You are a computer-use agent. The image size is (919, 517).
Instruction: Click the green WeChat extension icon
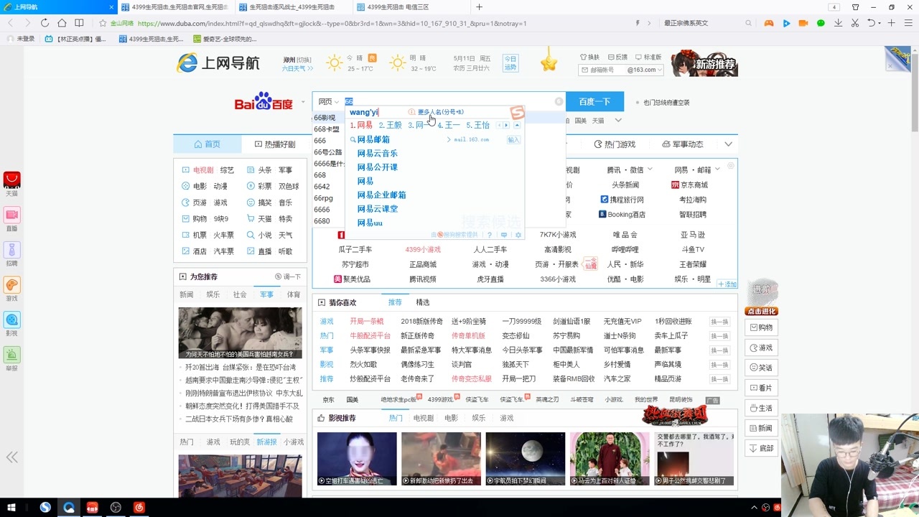click(821, 23)
